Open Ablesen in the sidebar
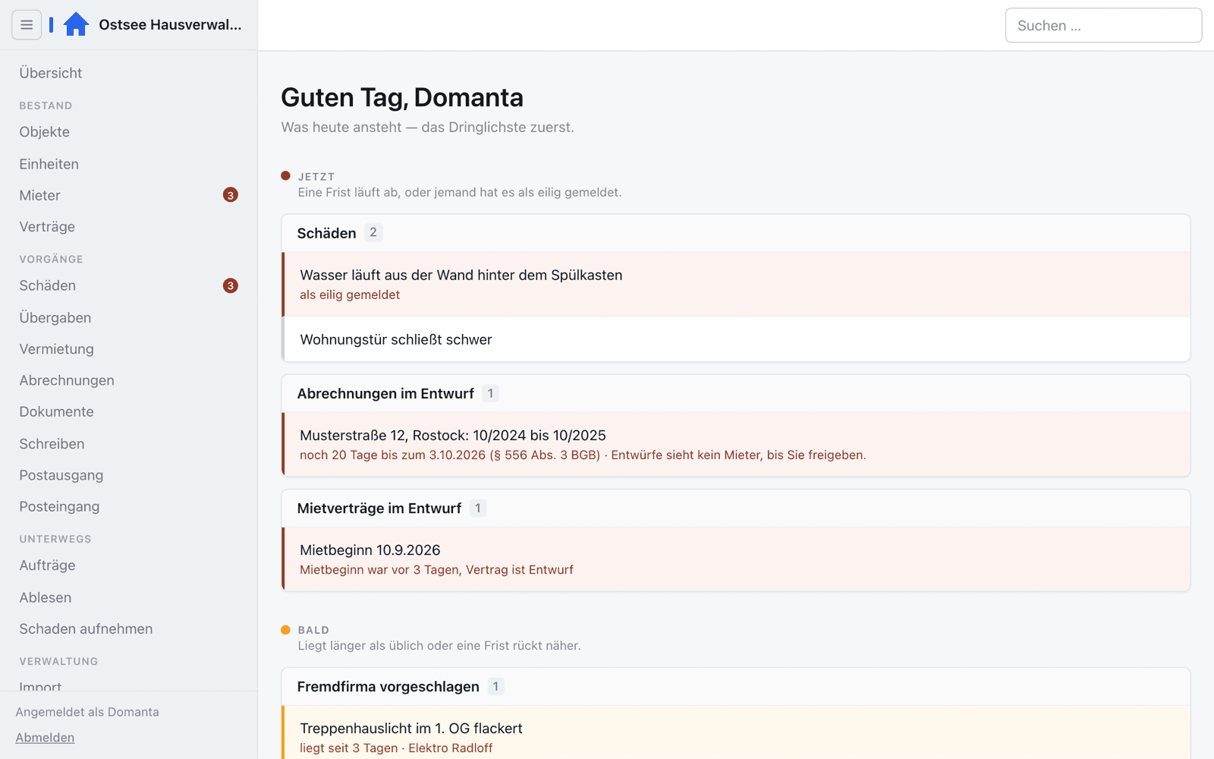This screenshot has width=1214, height=759. 46,597
